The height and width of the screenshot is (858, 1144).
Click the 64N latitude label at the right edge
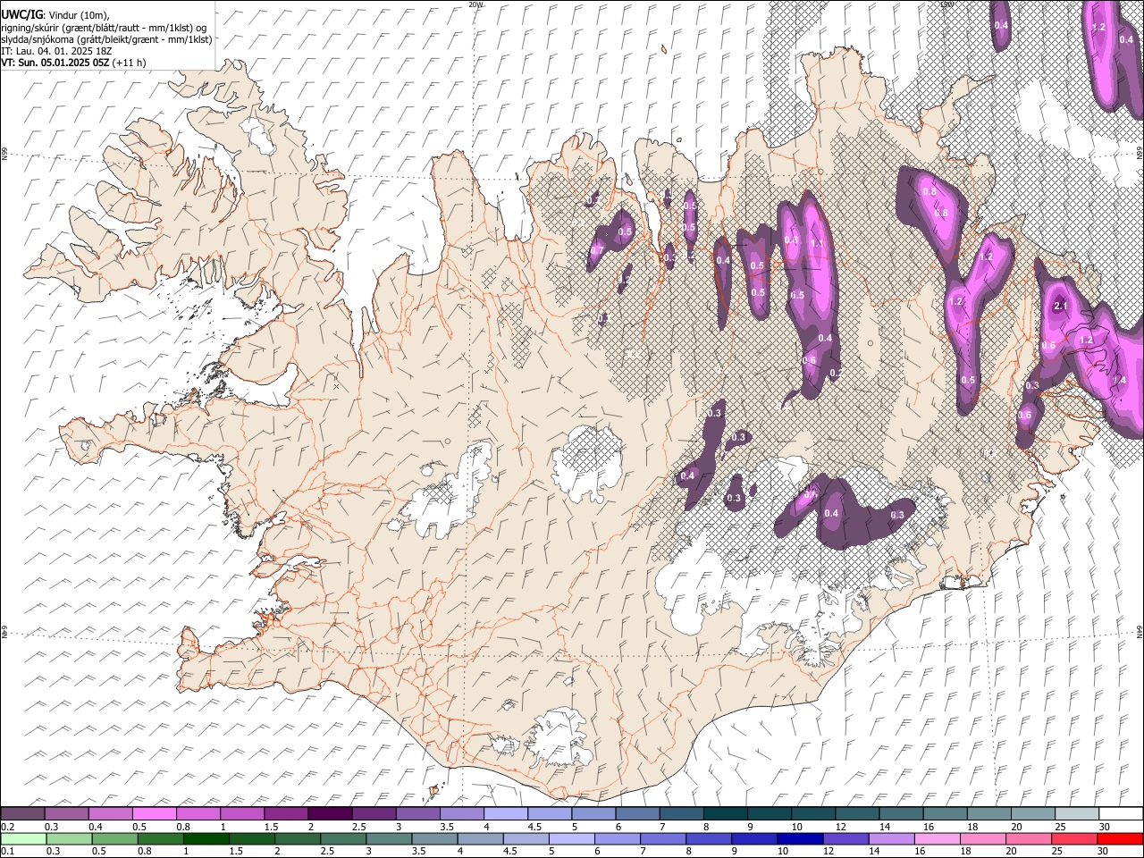pyautogui.click(x=1140, y=632)
